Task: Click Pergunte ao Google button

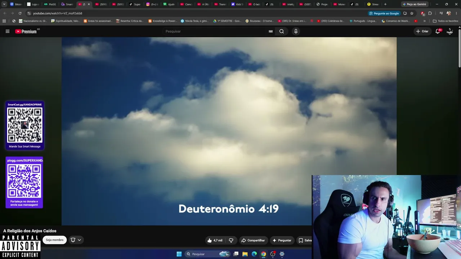Action: (384, 13)
